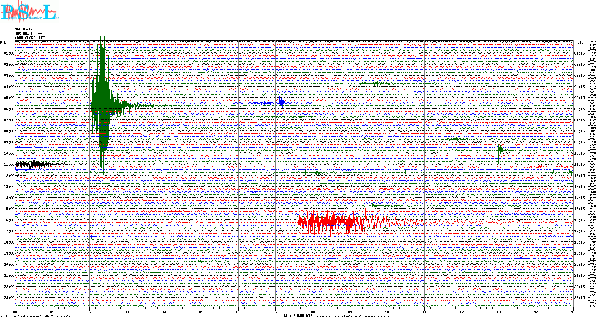This screenshot has width=597, height=320.
Task: Select the 05:00 hour label on left
Action: click(9, 98)
